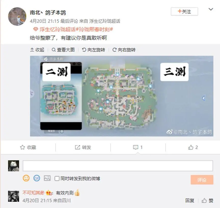Favorite the post with star 收藏
This screenshot has width=220, height=208.
[28, 147]
